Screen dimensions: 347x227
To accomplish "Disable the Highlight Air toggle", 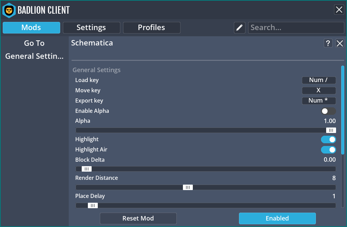I will pyautogui.click(x=329, y=149).
